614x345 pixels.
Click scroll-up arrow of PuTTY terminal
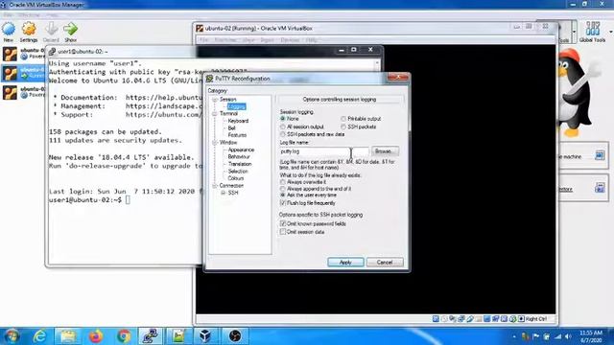coord(377,63)
